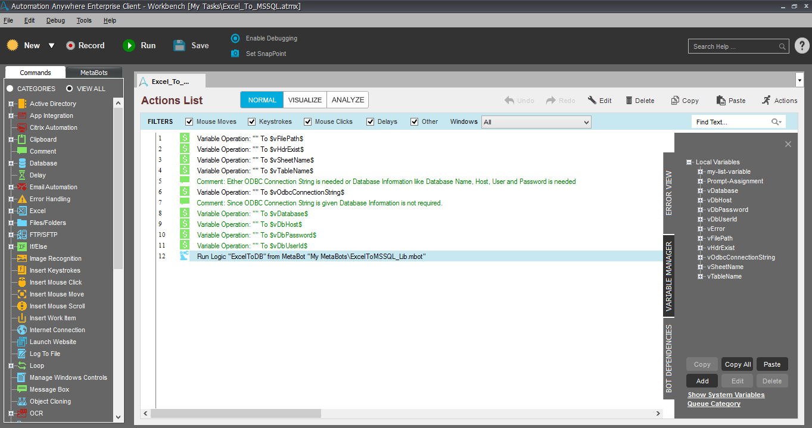The image size is (812, 428).
Task: Expand the Active Directory command group
Action: pyautogui.click(x=11, y=104)
